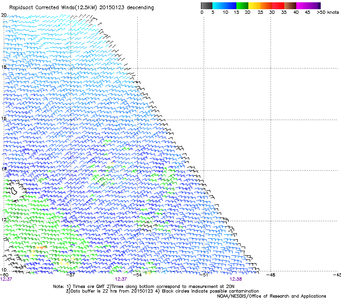Click the latitude label '14'
Screen dimensions: 341x299
point(4,169)
